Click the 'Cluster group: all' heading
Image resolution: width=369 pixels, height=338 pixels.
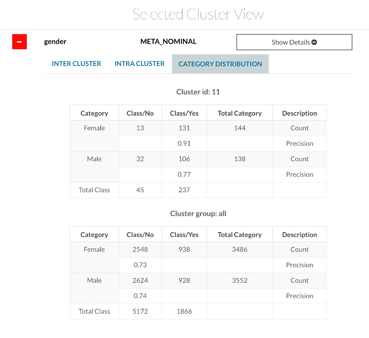click(198, 214)
